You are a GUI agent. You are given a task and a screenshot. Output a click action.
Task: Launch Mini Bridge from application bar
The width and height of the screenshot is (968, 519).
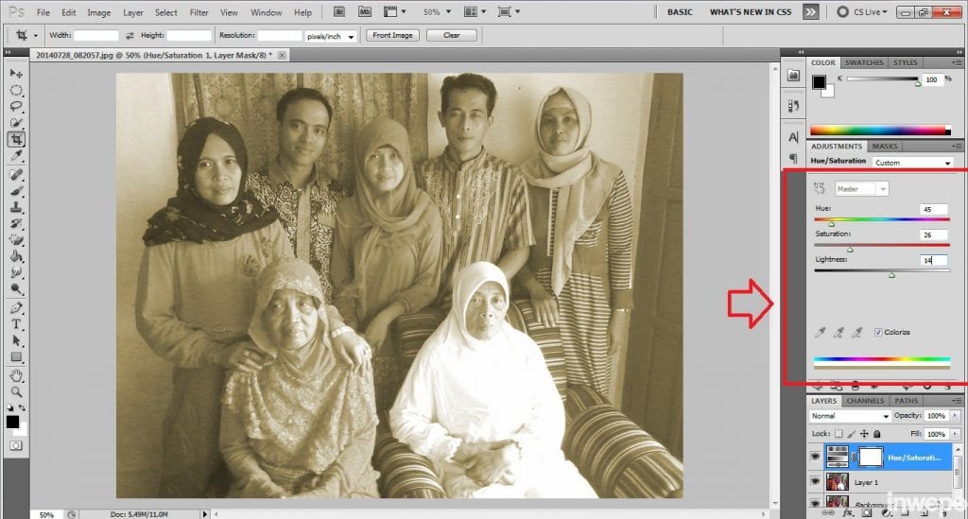click(x=365, y=11)
